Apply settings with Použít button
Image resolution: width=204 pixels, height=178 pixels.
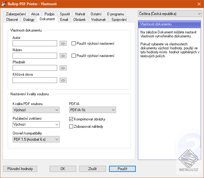pyautogui.click(x=122, y=169)
